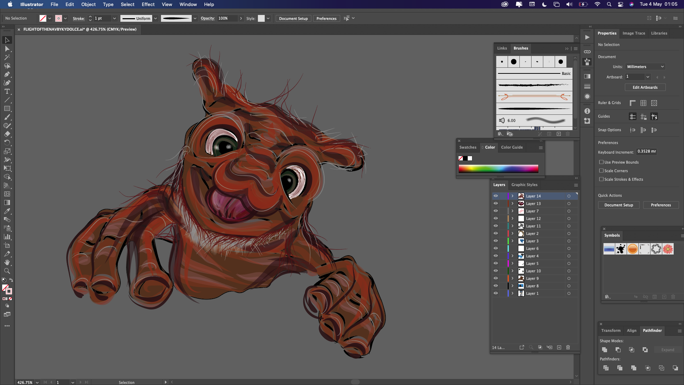The image size is (684, 385).
Task: Open the Artboard number dropdown
Action: pos(648,77)
